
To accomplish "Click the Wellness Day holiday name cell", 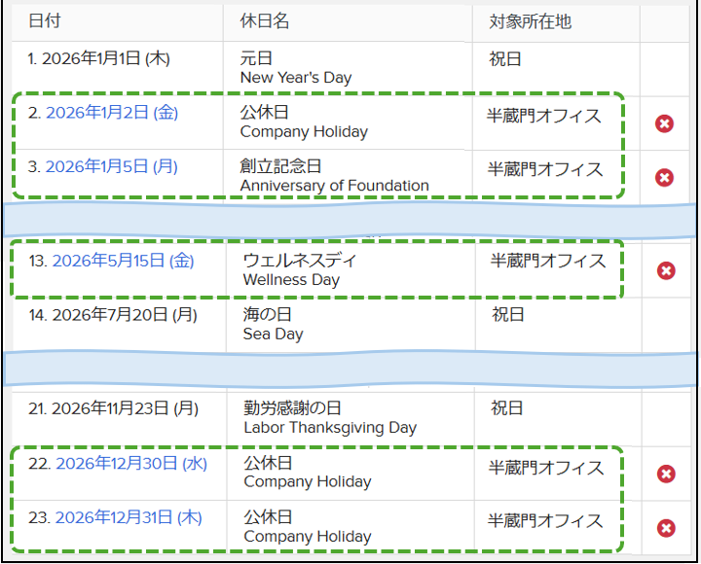I will 350,269.
